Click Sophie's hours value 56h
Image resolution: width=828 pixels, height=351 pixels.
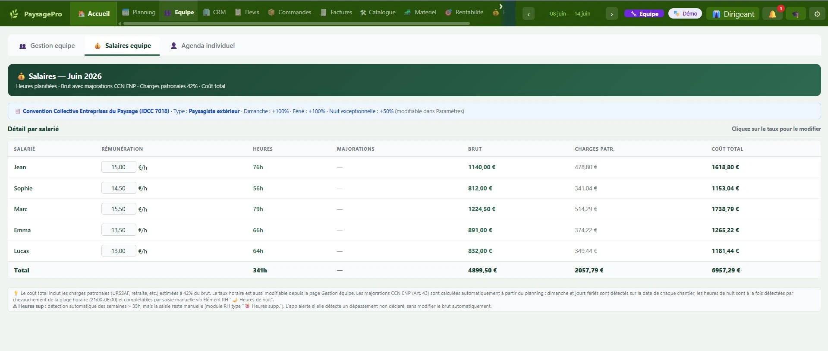click(x=258, y=188)
